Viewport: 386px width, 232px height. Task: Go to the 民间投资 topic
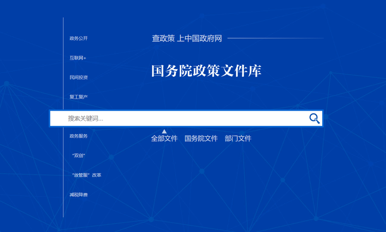(79, 78)
